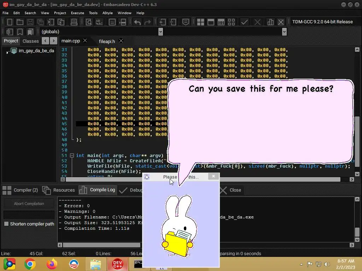Click the Dev-C++ taskbar icon
Image resolution: width=362 pixels, height=271 pixels.
(x=117, y=264)
